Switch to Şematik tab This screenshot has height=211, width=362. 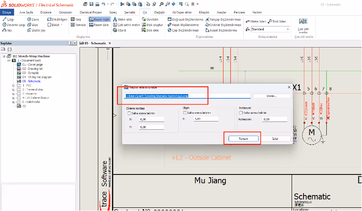click(x=130, y=12)
